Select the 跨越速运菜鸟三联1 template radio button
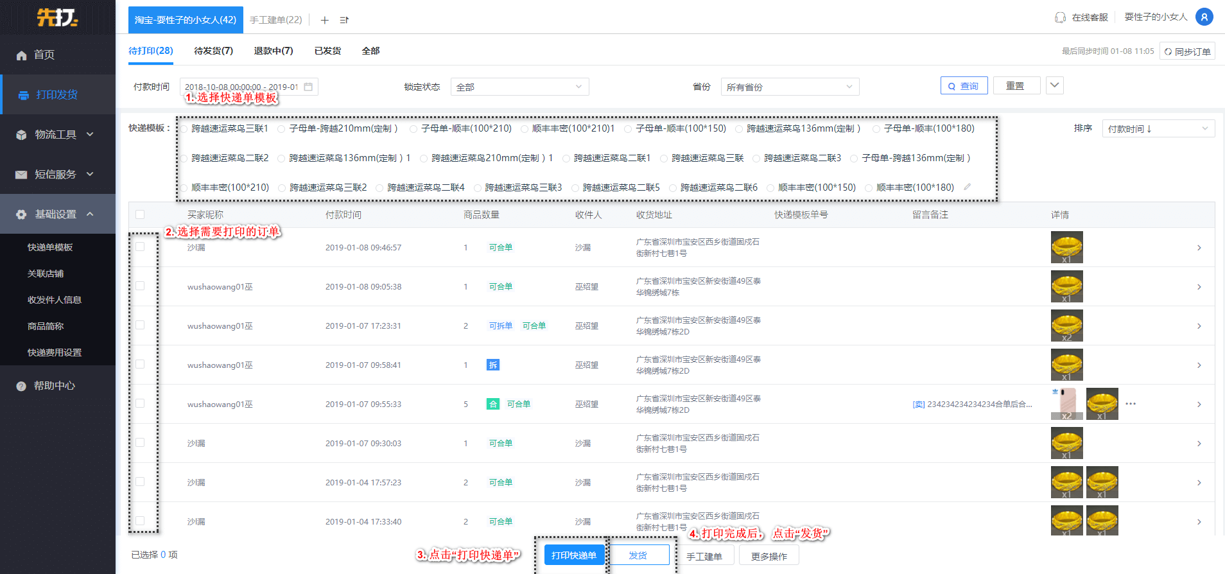This screenshot has height=574, width=1225. (184, 129)
